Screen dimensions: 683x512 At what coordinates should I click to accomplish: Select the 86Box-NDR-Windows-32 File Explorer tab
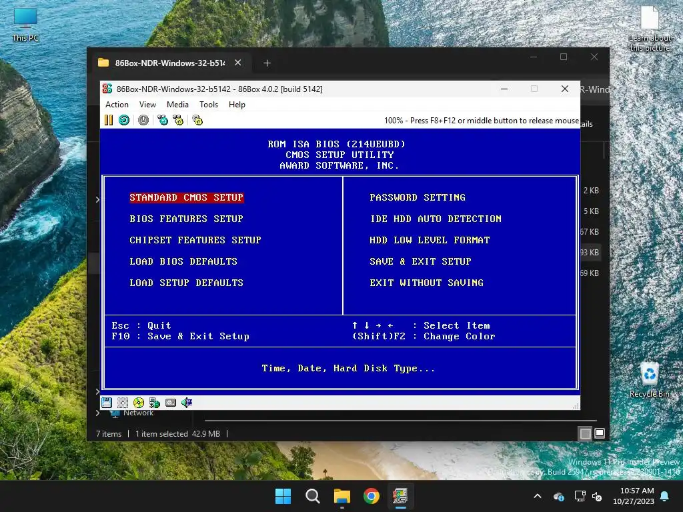pyautogui.click(x=170, y=63)
